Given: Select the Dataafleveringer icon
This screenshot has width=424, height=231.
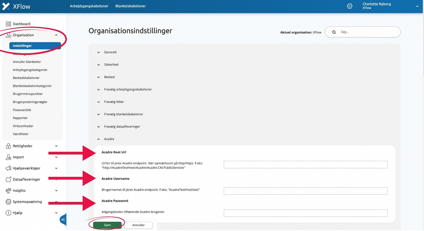Looking at the screenshot, I should [8, 179].
